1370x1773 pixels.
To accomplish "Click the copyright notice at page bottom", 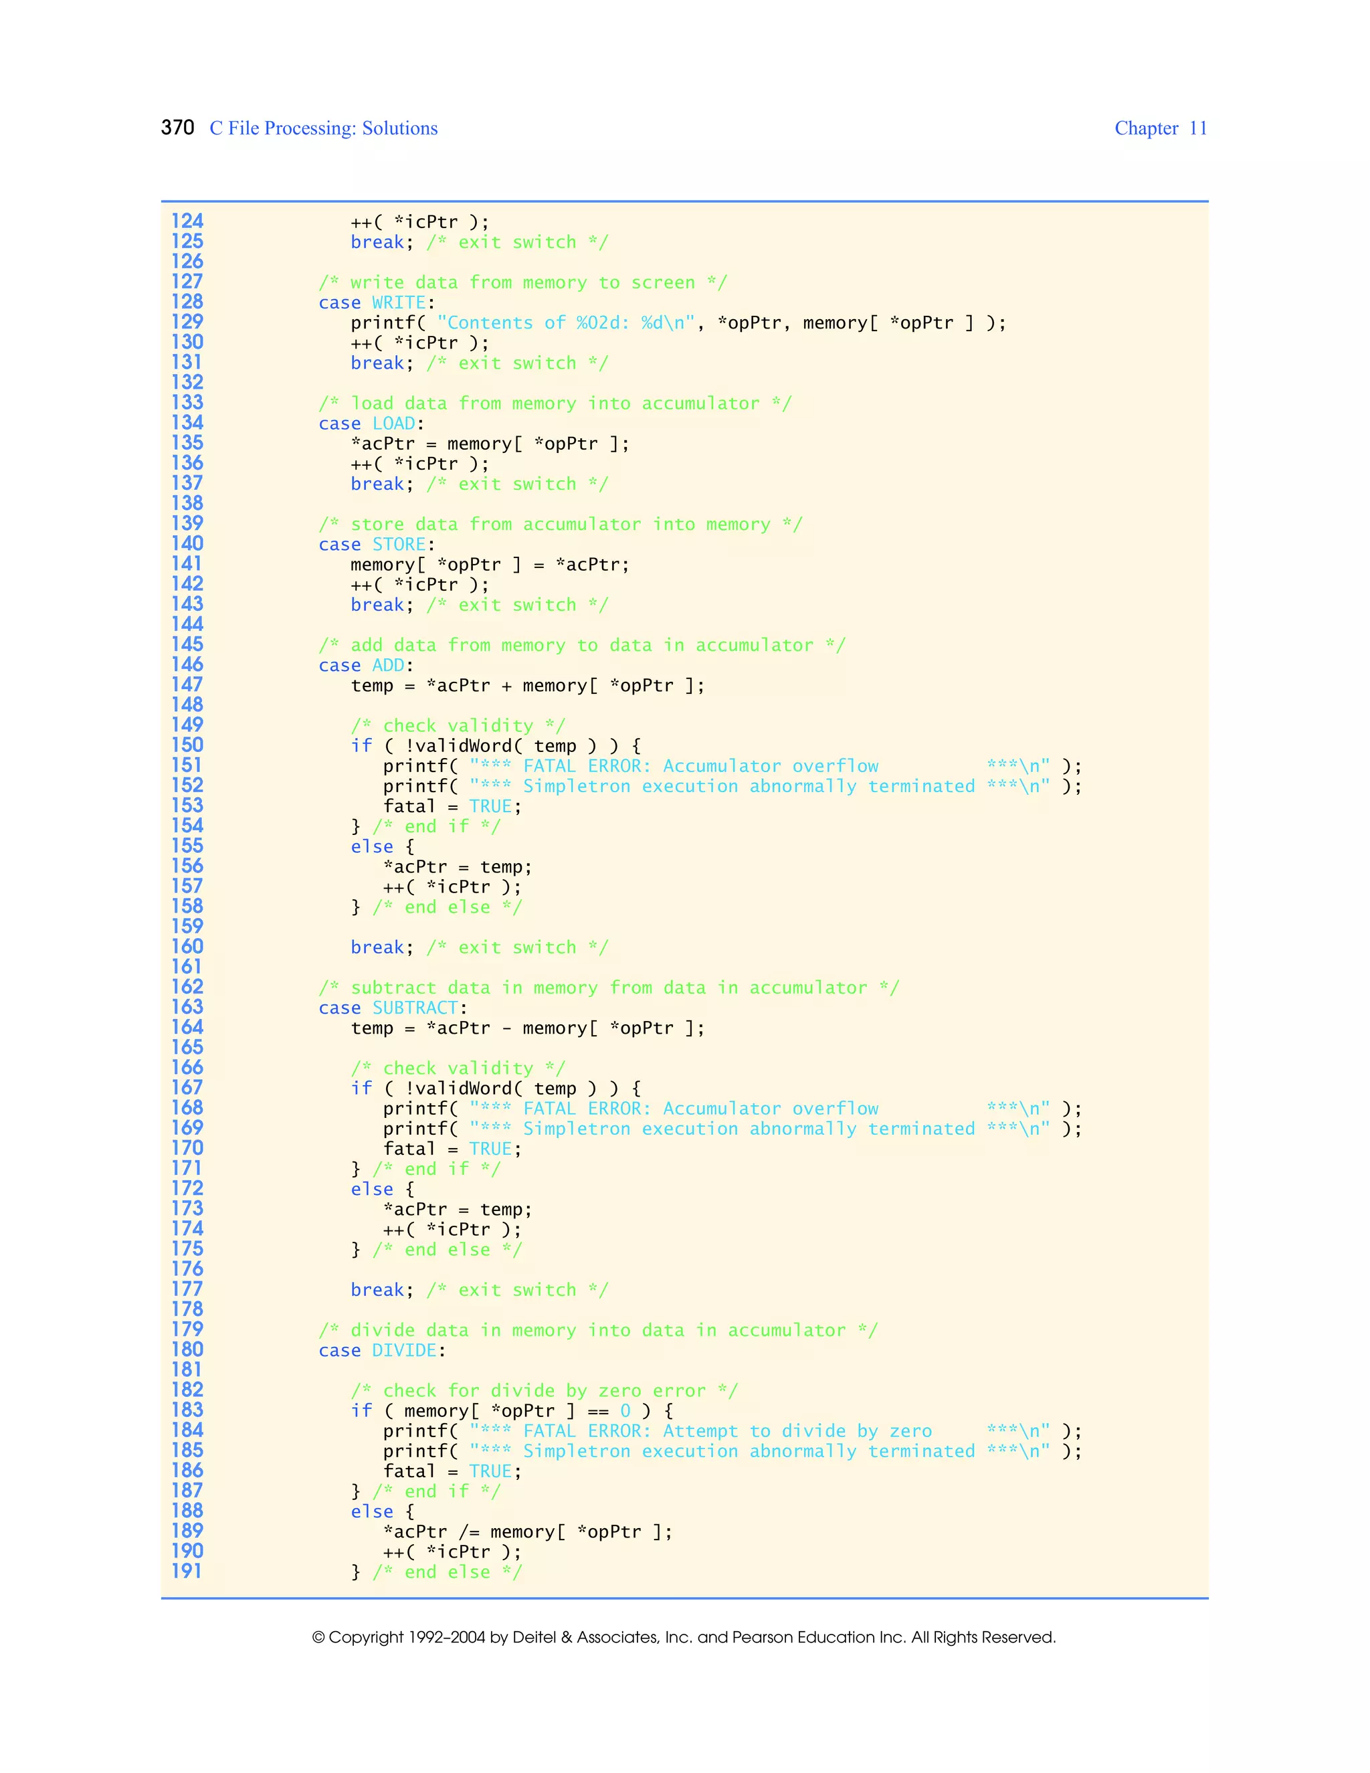I will click(x=684, y=1637).
